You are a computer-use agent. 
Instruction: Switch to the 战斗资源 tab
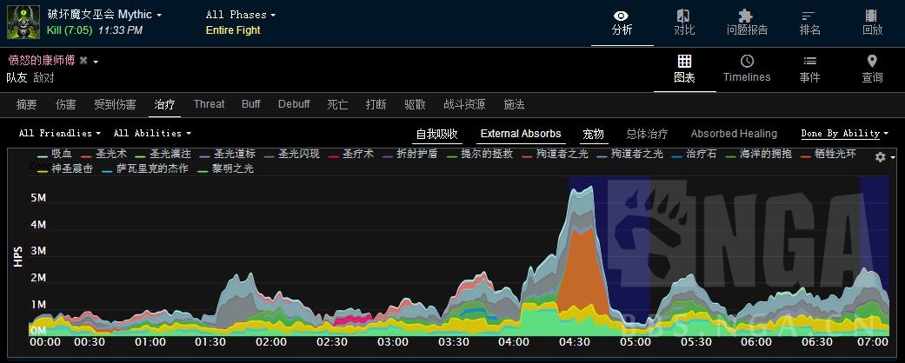[x=464, y=104]
